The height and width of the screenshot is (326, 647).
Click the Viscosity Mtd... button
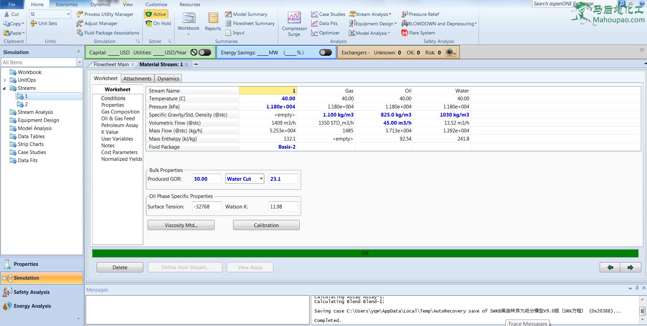coord(181,225)
